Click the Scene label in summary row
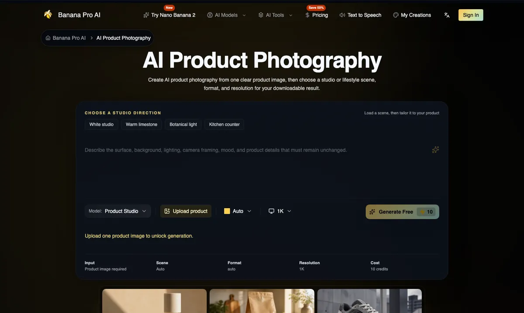Viewport: 524px width, 313px height. coord(162,263)
